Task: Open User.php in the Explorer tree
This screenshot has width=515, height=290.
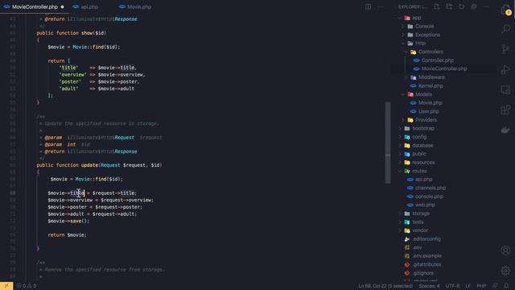Action: [x=428, y=111]
